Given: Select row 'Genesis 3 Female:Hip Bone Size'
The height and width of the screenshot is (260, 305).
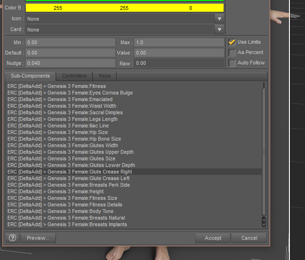Looking at the screenshot, I should click(x=134, y=139).
